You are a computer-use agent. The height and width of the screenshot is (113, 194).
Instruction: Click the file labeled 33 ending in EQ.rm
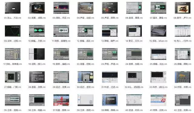(158, 87)
